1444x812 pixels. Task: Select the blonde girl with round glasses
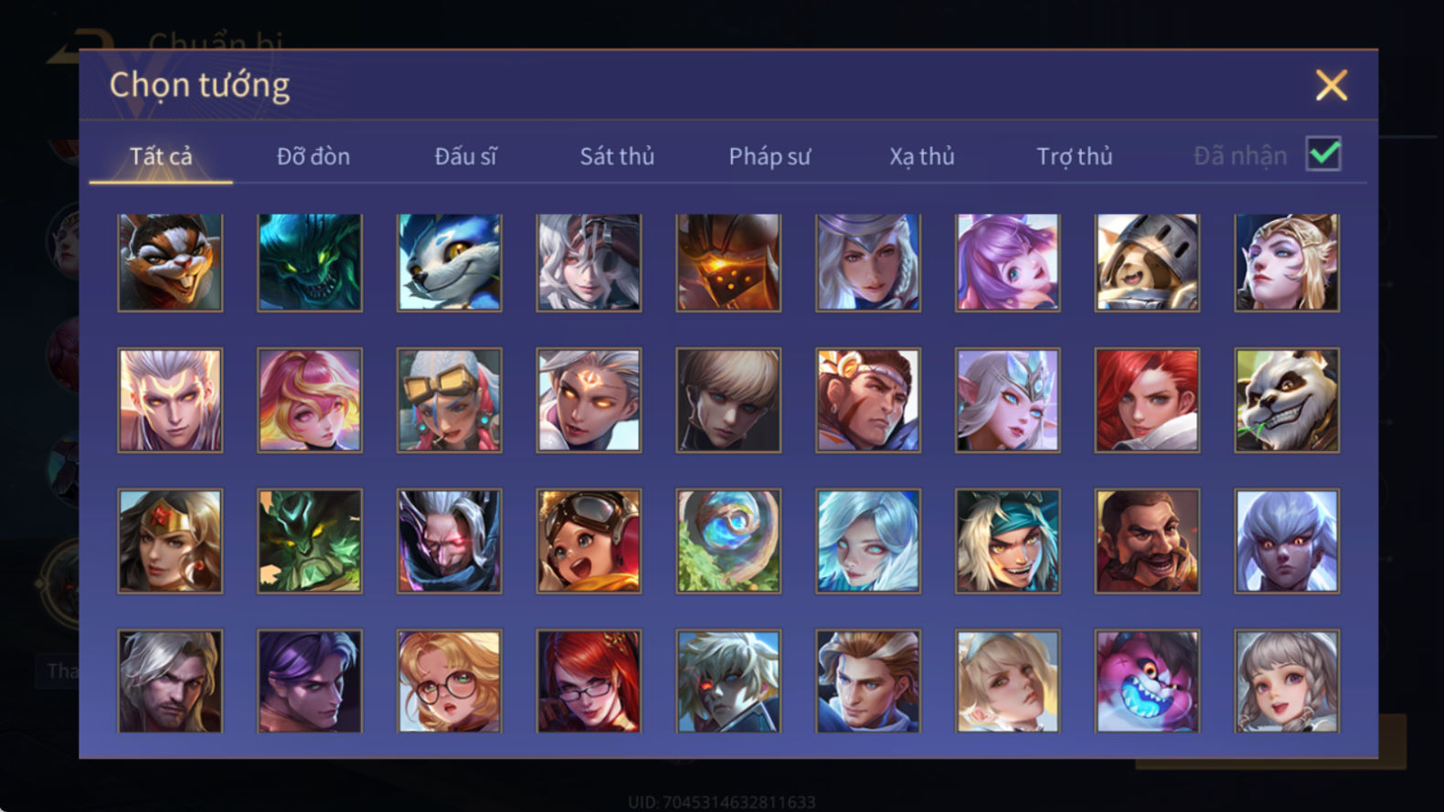click(x=449, y=680)
